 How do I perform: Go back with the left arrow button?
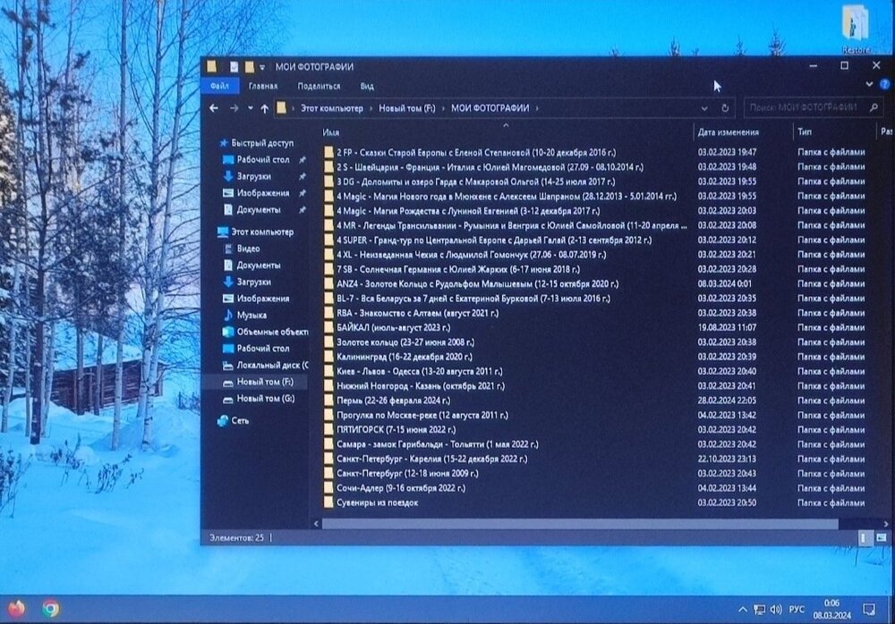click(x=214, y=108)
